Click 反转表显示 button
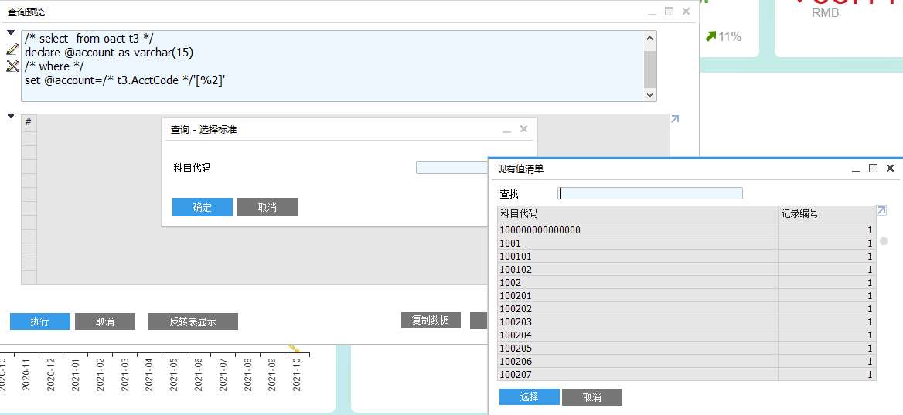Screen dimensions: 903x415 pyautogui.click(x=193, y=321)
